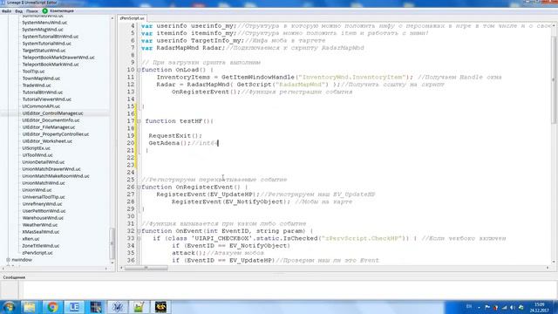Select SystemMenuWnd.uc in the file tree
558x314 pixels.
tap(44, 23)
